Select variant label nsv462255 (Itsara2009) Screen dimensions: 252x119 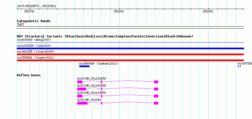(x=36, y=52)
